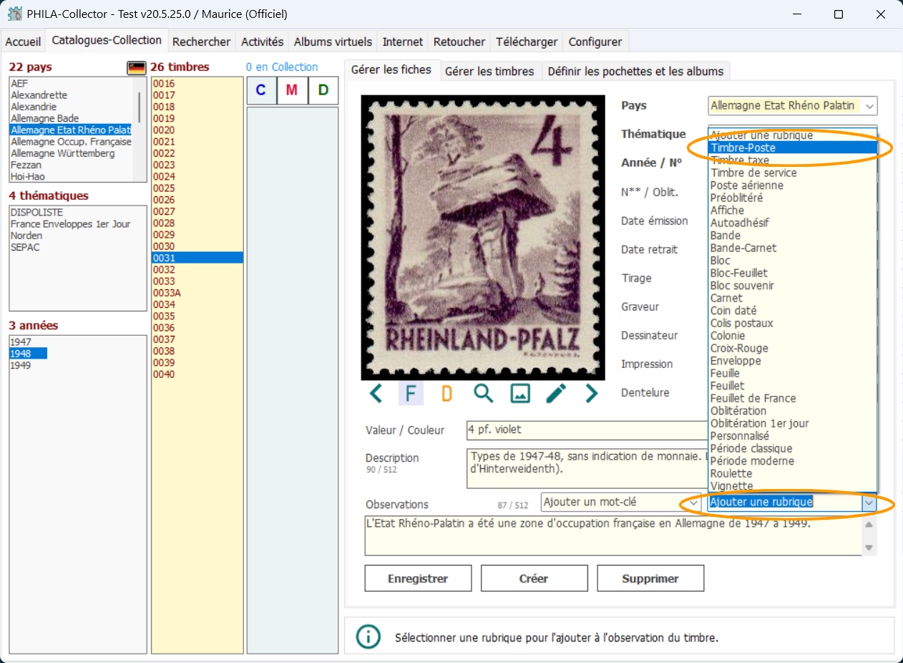Click the German flag icon
Image resolution: width=903 pixels, height=663 pixels.
point(136,68)
